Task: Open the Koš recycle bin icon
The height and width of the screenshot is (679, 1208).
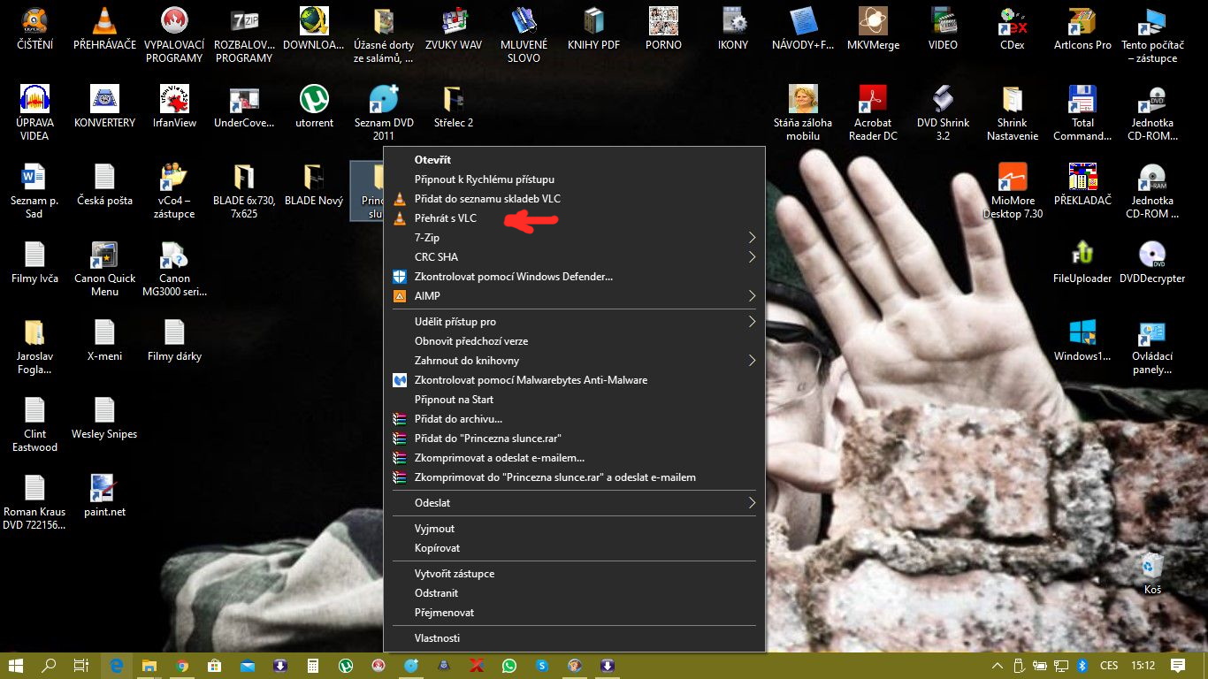Action: [x=1152, y=574]
